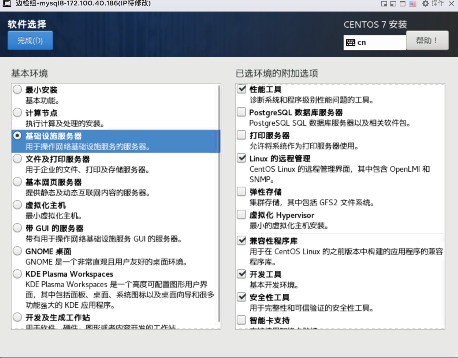Click the base environment list scrollbar

[219, 203]
